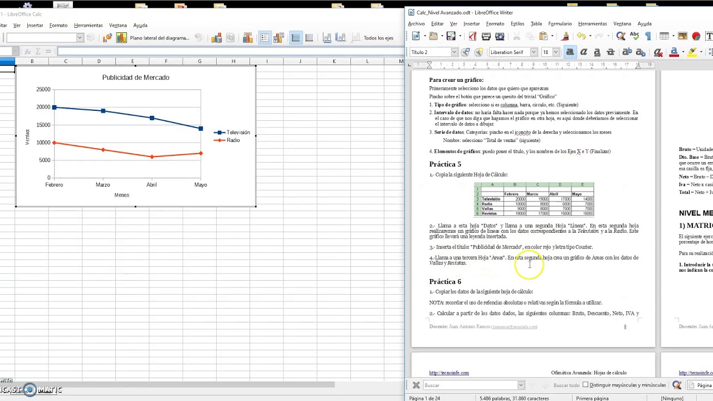Open Formulario menu in Writer
The image size is (713, 401).
[x=560, y=24]
